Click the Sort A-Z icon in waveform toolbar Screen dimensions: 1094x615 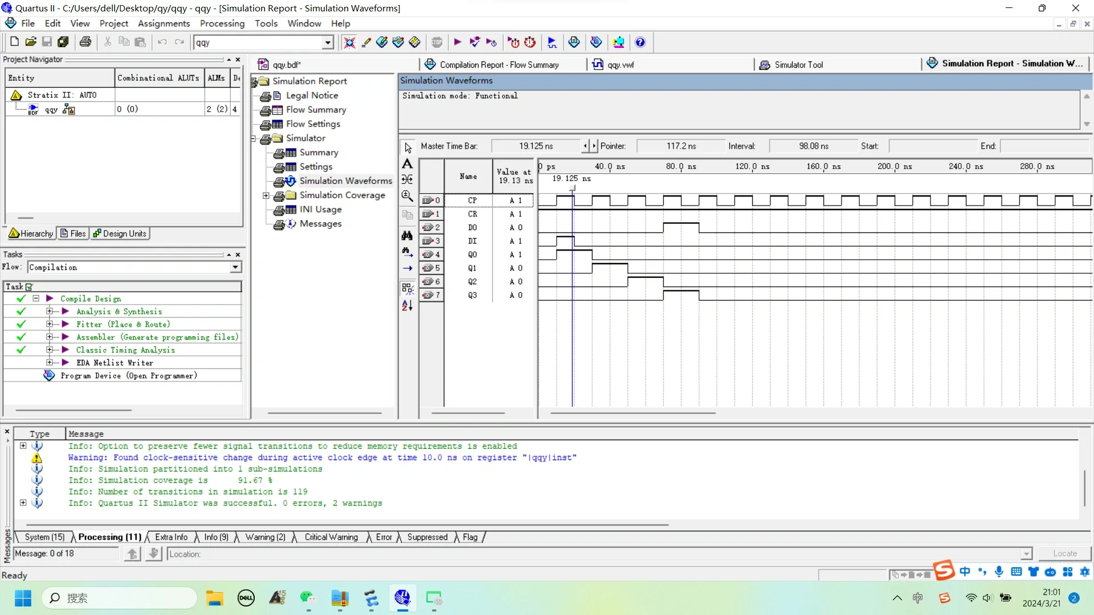click(407, 306)
